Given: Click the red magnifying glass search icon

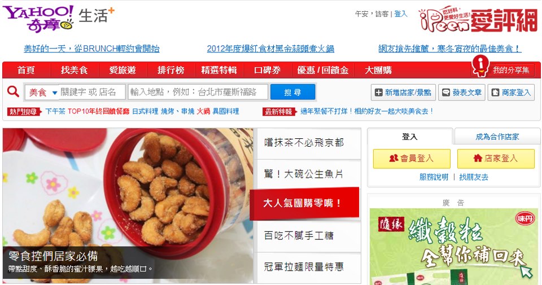Looking at the screenshot, I should tap(13, 91).
